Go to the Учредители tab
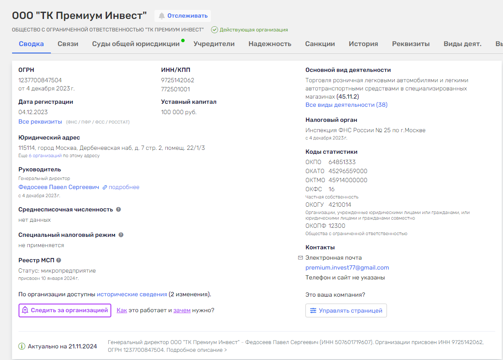 point(214,44)
